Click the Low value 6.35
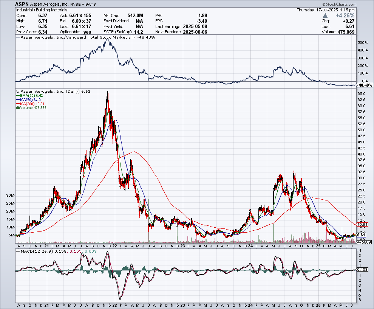 [x=43, y=26]
